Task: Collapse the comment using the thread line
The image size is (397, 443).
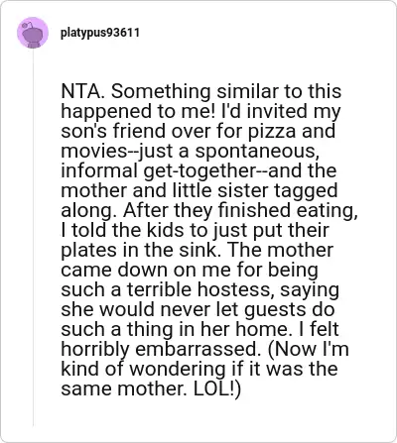Action: pos(33,238)
